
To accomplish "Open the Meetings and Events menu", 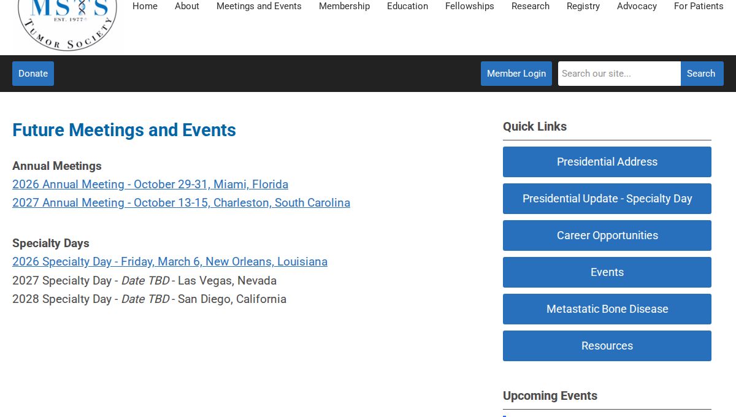I will point(259,6).
